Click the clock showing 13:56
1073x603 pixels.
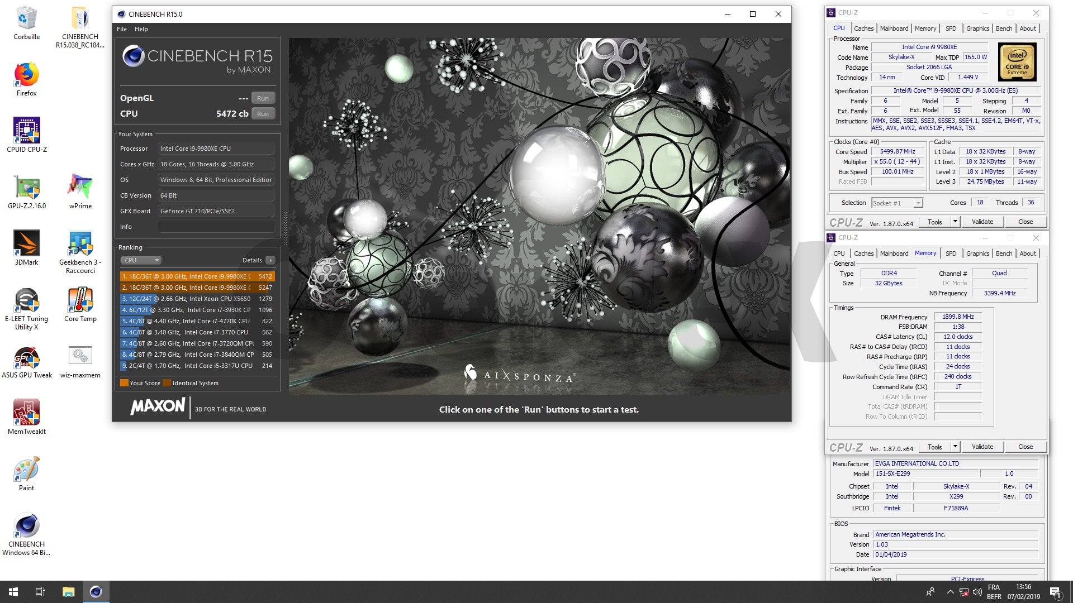pos(1023,587)
